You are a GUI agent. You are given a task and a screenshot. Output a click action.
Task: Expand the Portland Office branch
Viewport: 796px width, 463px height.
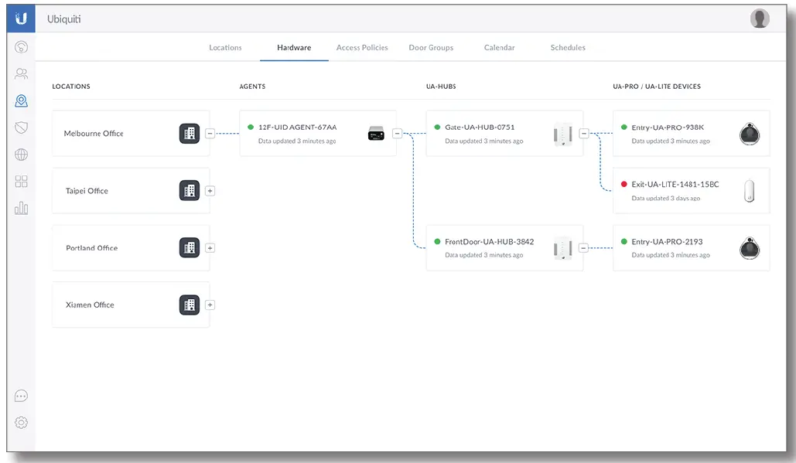click(x=210, y=248)
